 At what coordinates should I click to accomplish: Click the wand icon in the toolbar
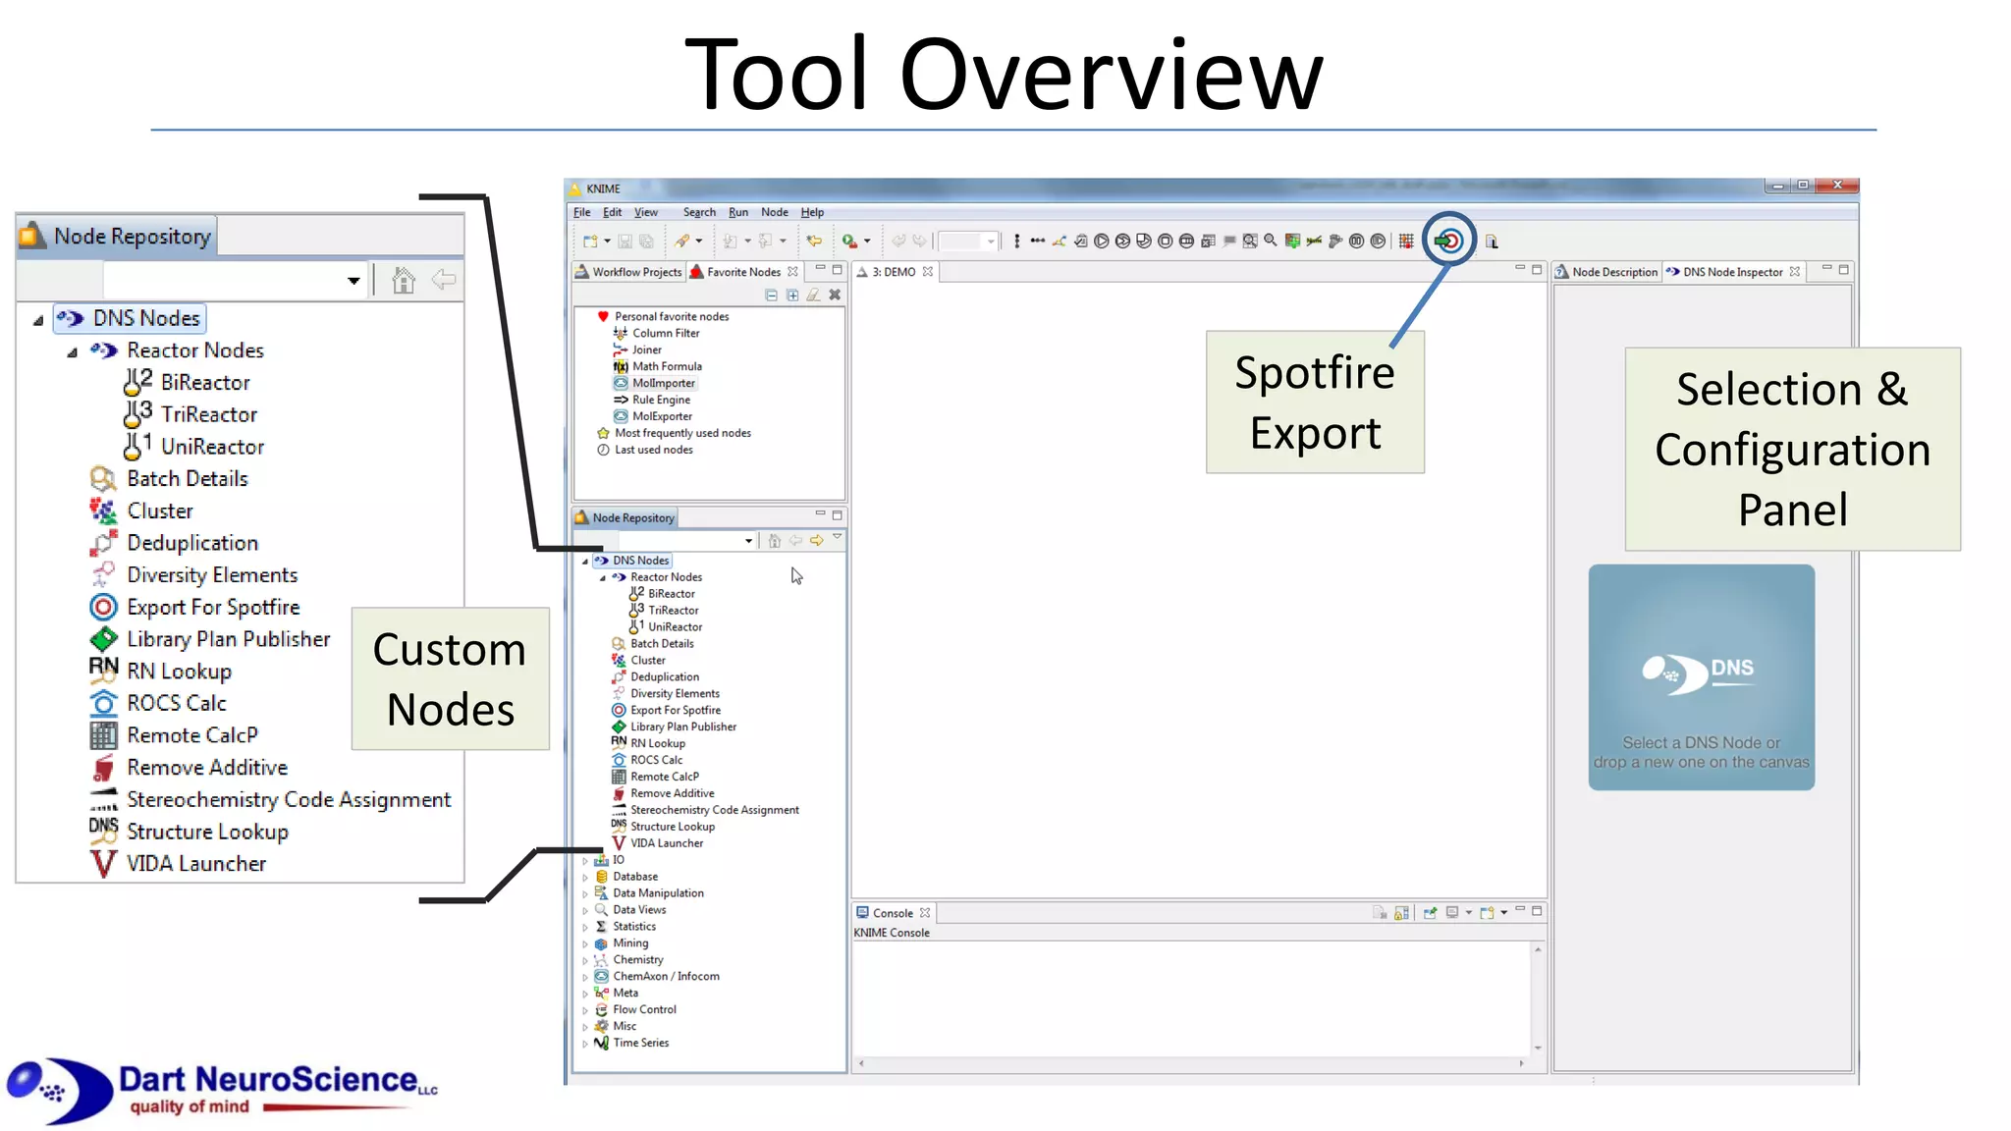tap(681, 242)
